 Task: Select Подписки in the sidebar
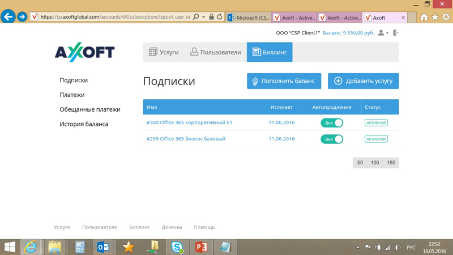click(x=74, y=80)
